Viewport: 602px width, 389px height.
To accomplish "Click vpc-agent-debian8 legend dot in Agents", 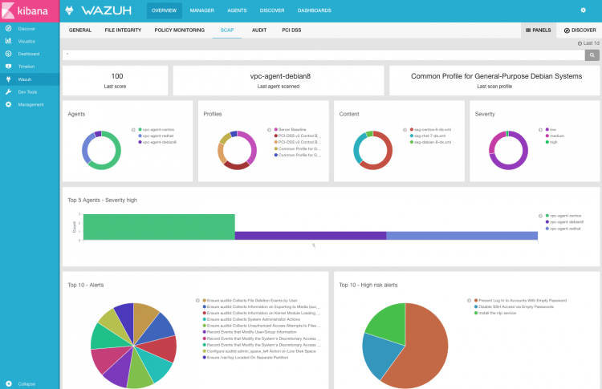I will click(140, 142).
